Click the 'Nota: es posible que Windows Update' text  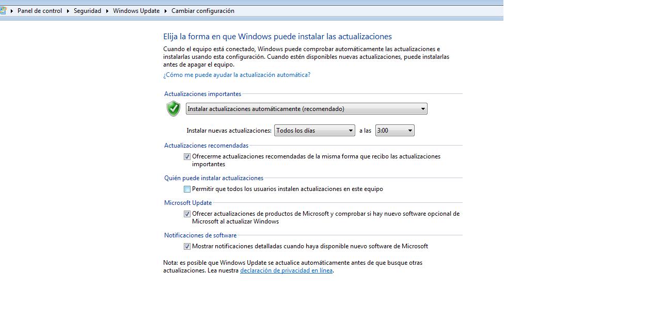[x=293, y=266]
